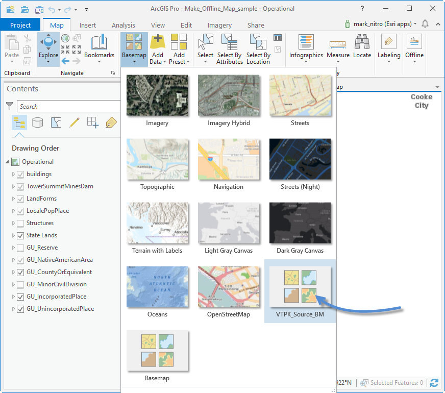
Task: Click the Cut scissors icon
Action: [27, 38]
